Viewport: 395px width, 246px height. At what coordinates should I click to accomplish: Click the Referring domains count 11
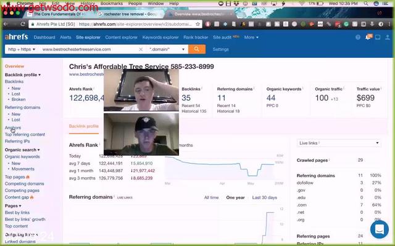click(221, 98)
